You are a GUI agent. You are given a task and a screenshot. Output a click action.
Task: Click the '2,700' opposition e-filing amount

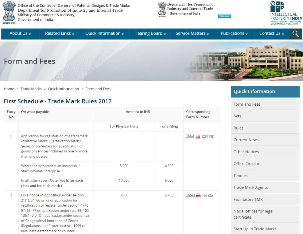point(169,195)
